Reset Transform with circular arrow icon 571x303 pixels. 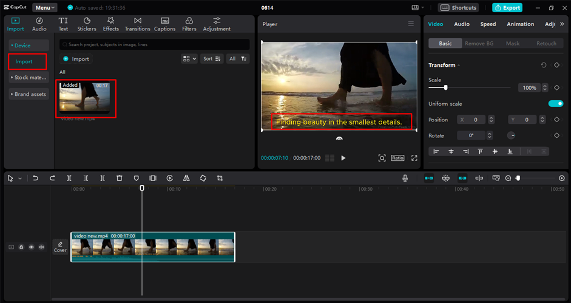[x=544, y=65]
